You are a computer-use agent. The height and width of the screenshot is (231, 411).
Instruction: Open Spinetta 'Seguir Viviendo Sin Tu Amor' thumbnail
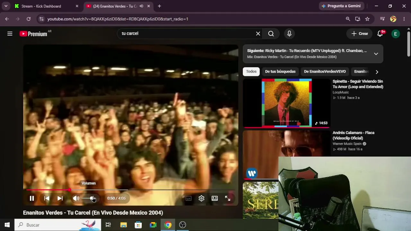pos(286,103)
